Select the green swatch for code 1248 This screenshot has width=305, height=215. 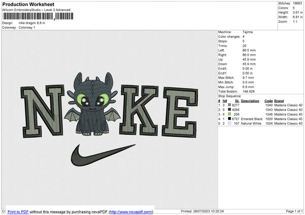pos(229,114)
